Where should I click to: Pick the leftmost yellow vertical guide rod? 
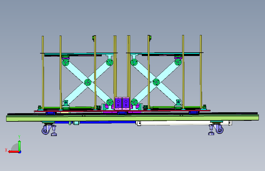click(43, 72)
